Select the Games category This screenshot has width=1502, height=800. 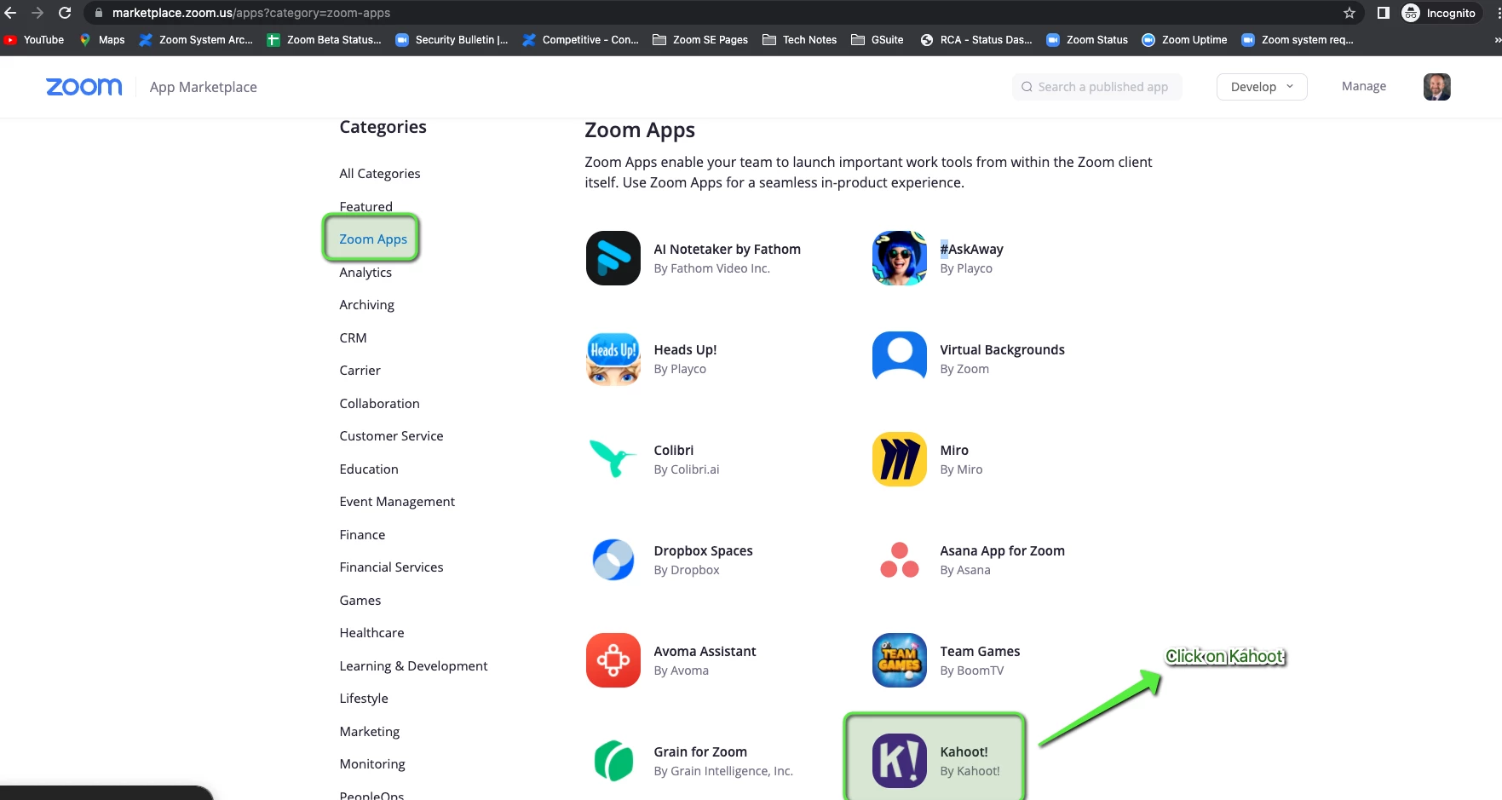click(x=360, y=601)
